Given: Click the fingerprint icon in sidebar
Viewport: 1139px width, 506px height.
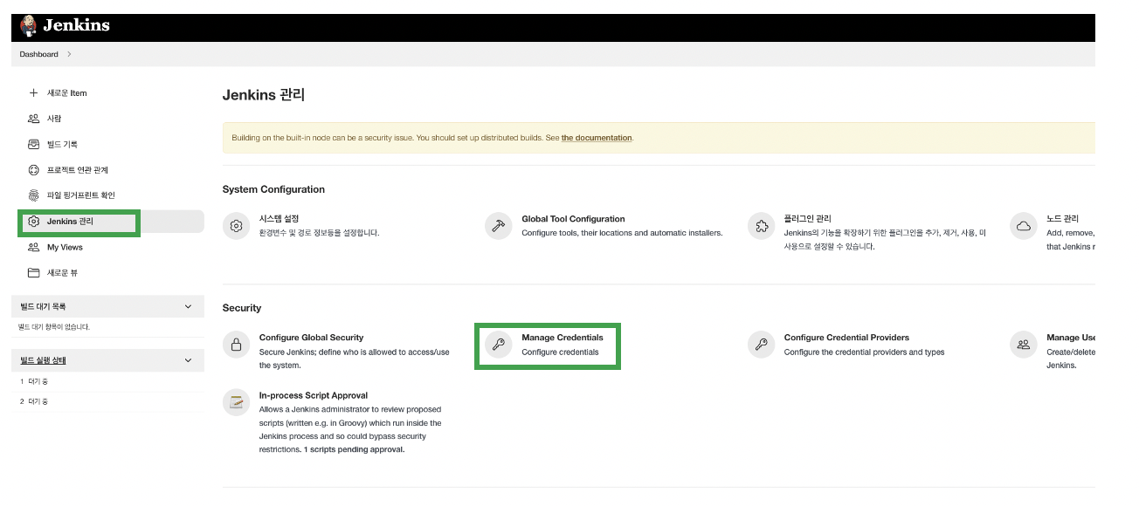Looking at the screenshot, I should (34, 195).
